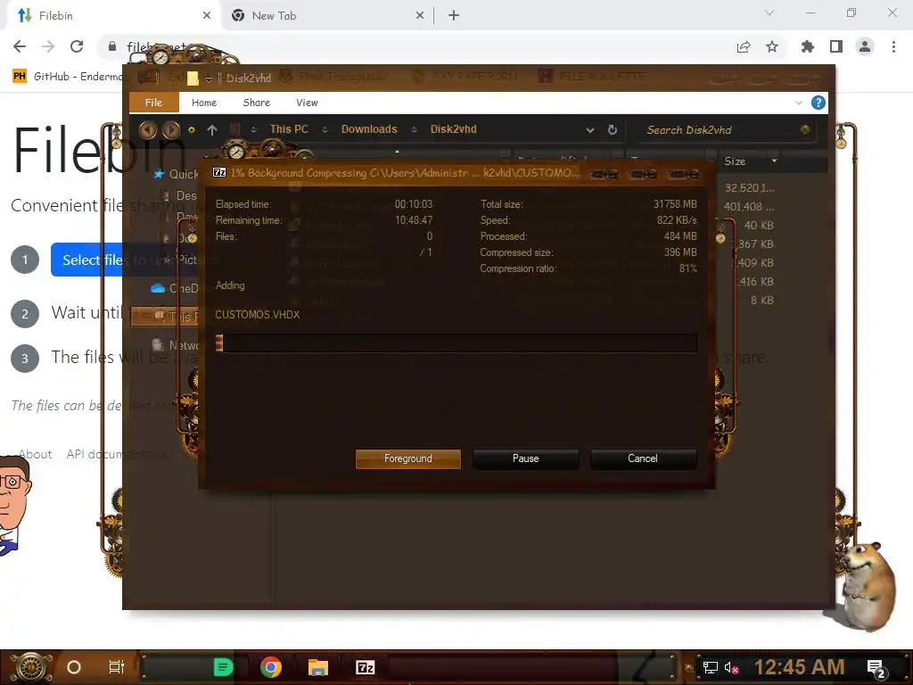
Task: Open address bar history dropdown
Action: click(x=590, y=130)
